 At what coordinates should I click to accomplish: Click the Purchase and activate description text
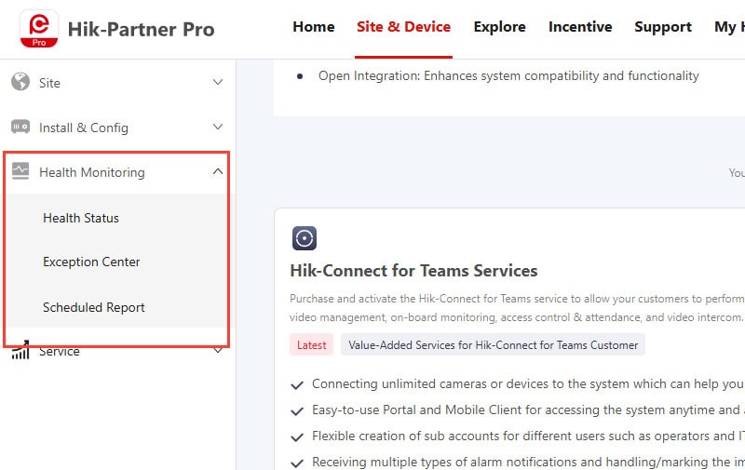click(517, 308)
